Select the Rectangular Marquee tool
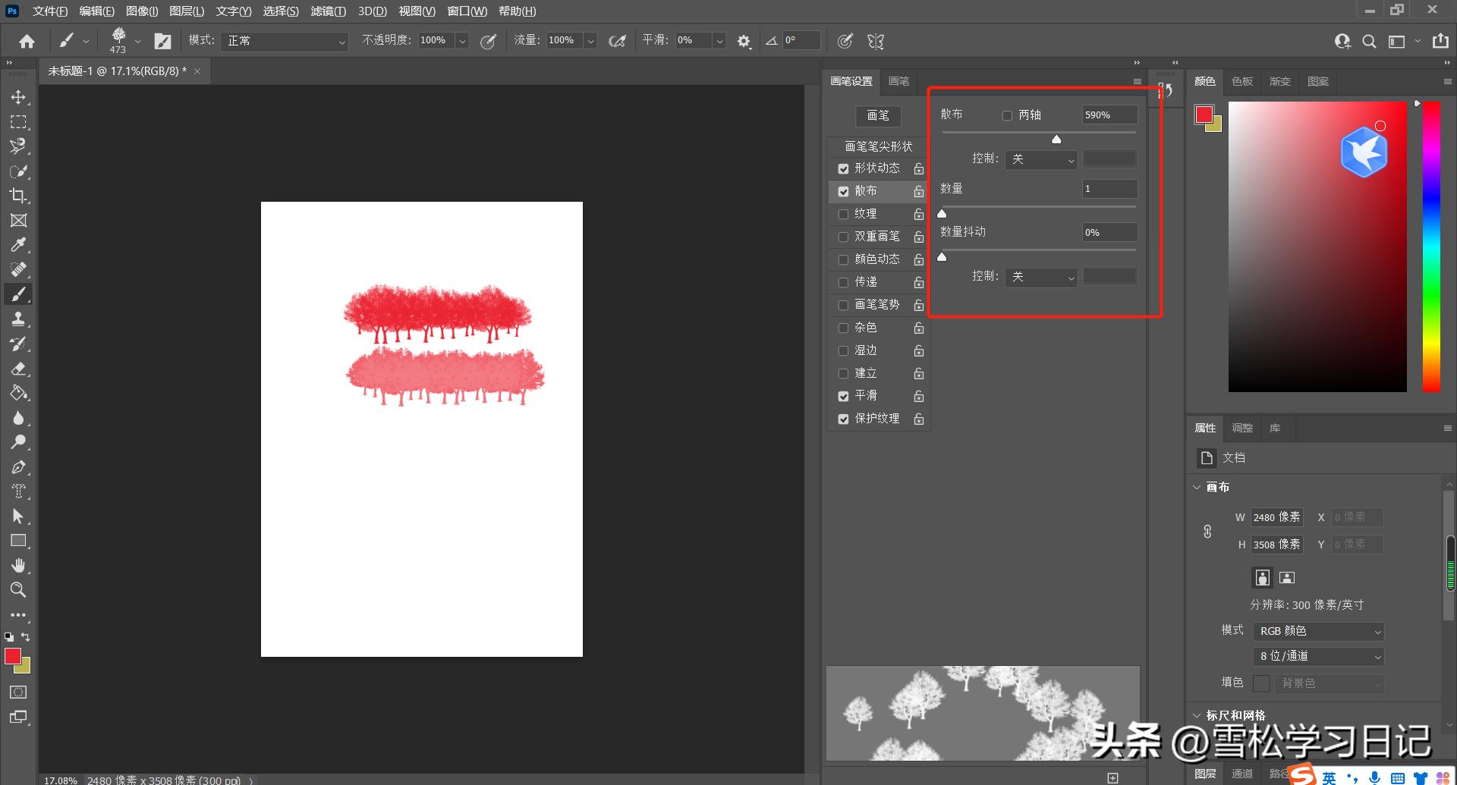Screen dimensions: 1457x785 [18, 122]
